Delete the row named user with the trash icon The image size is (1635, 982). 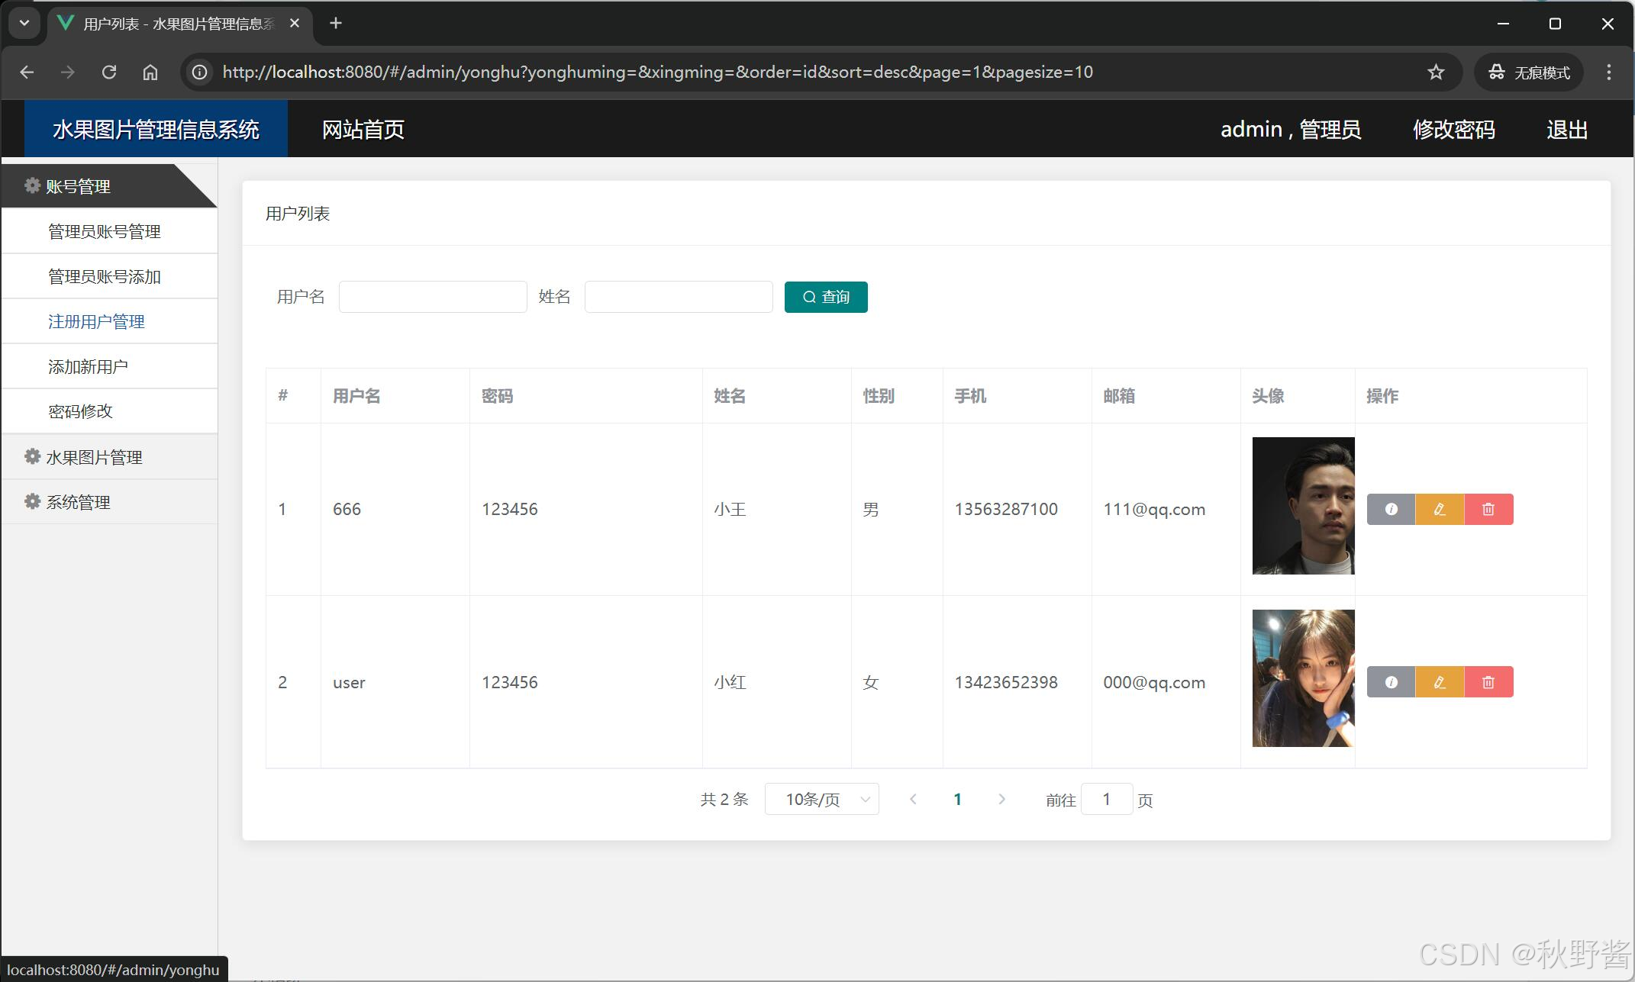pyautogui.click(x=1488, y=682)
